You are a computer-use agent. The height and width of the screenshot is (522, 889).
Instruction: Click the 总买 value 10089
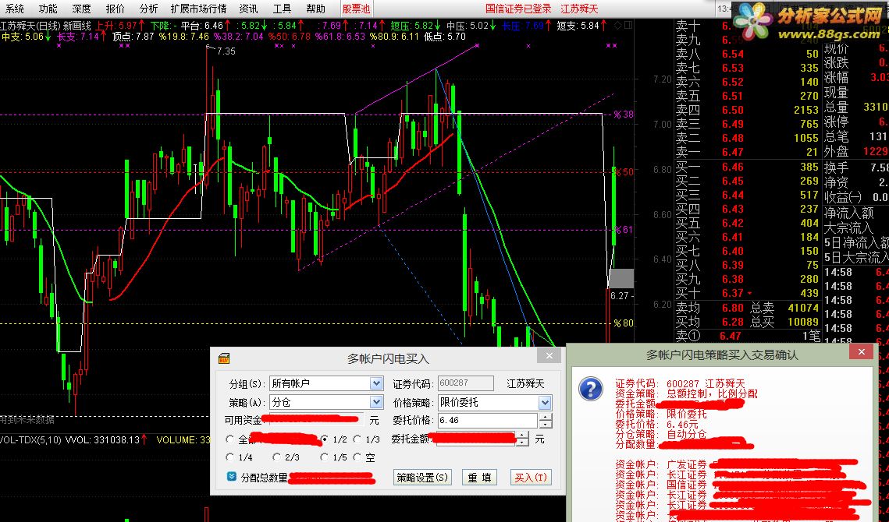point(803,322)
